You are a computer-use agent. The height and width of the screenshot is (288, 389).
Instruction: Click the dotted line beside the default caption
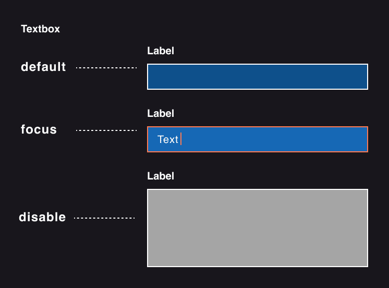pos(106,67)
